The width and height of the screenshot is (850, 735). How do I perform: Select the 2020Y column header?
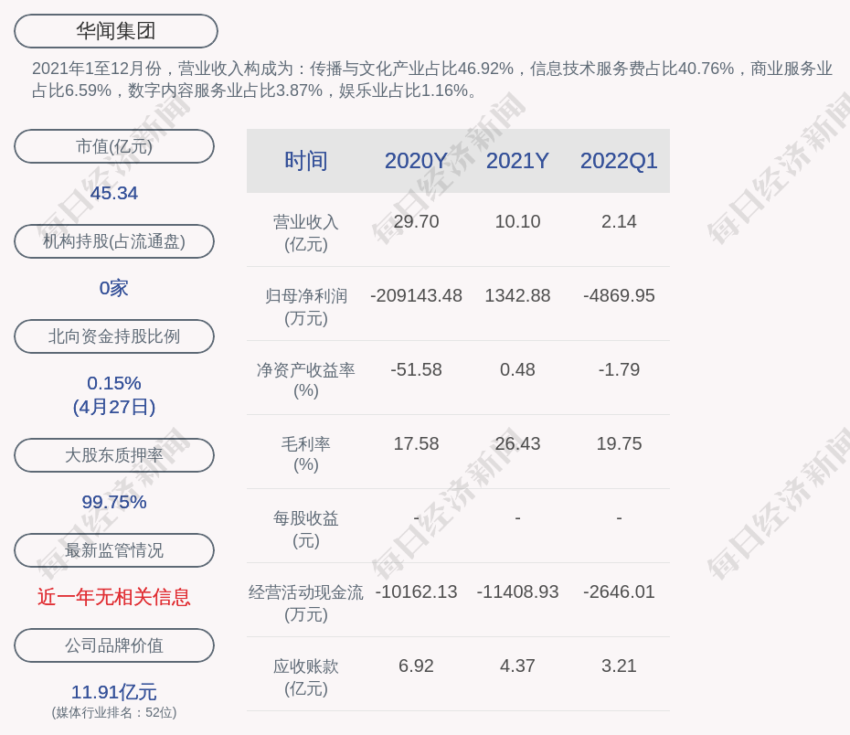coord(417,161)
